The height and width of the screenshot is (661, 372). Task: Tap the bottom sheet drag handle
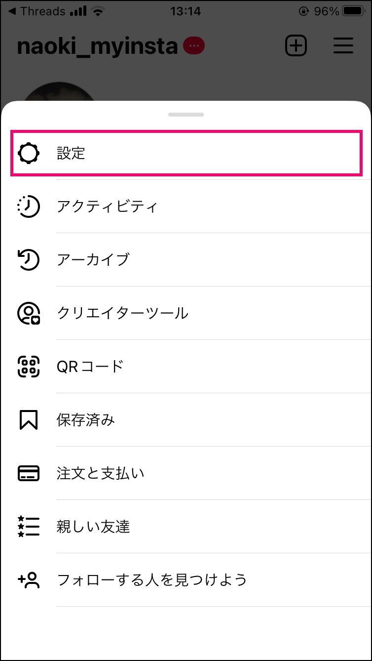186,114
